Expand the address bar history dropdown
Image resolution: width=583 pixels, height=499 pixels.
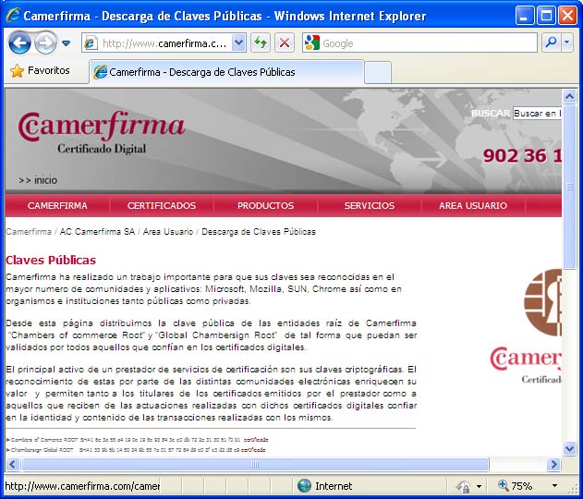(238, 43)
